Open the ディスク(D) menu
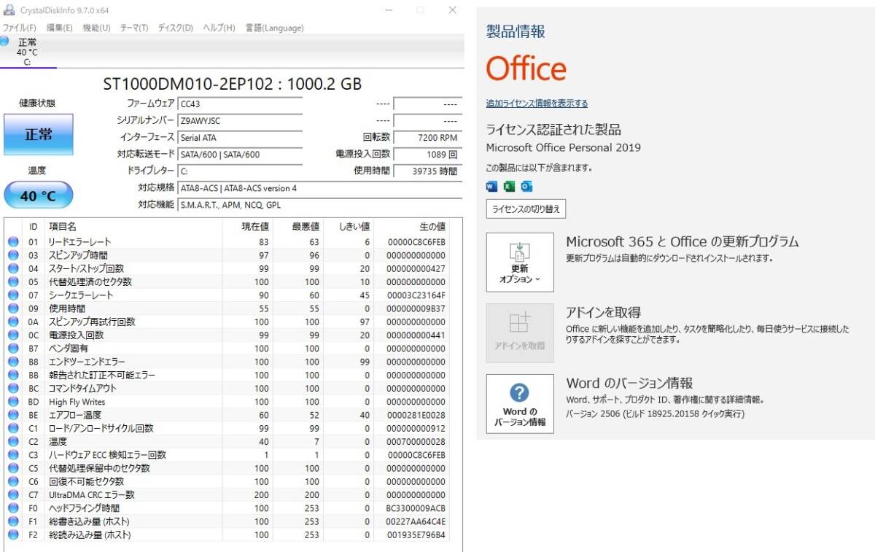 (x=175, y=28)
